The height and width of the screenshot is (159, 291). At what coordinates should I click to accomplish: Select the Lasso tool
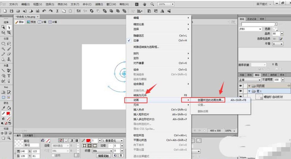pos(9,44)
